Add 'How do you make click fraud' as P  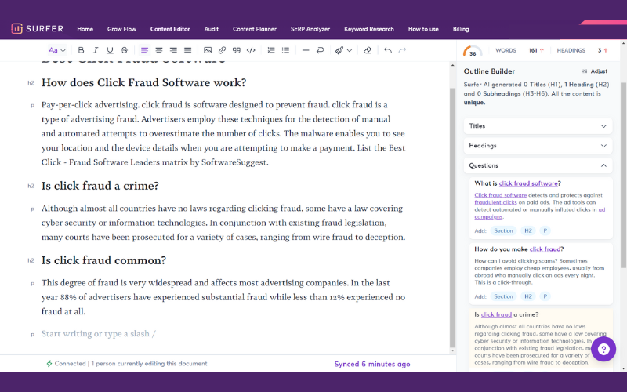tap(545, 296)
